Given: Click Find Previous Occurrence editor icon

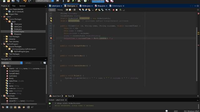Looking at the screenshot, I should [x=83, y=10].
